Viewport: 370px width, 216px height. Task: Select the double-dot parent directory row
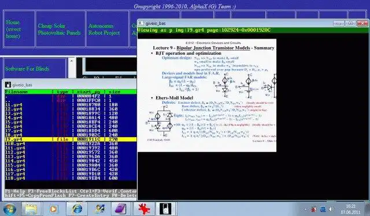(x=71, y=100)
